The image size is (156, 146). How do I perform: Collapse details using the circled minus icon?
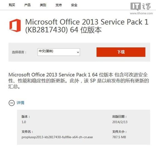pos(12,103)
